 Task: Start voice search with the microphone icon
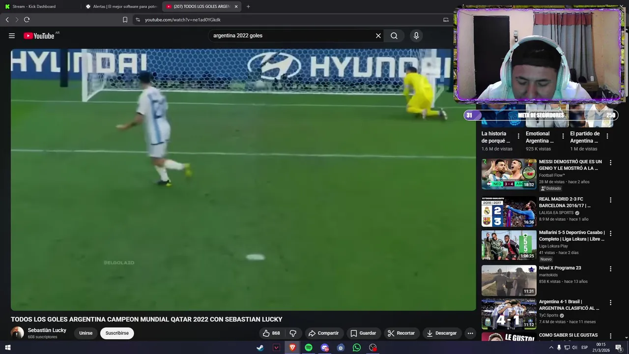(x=416, y=35)
